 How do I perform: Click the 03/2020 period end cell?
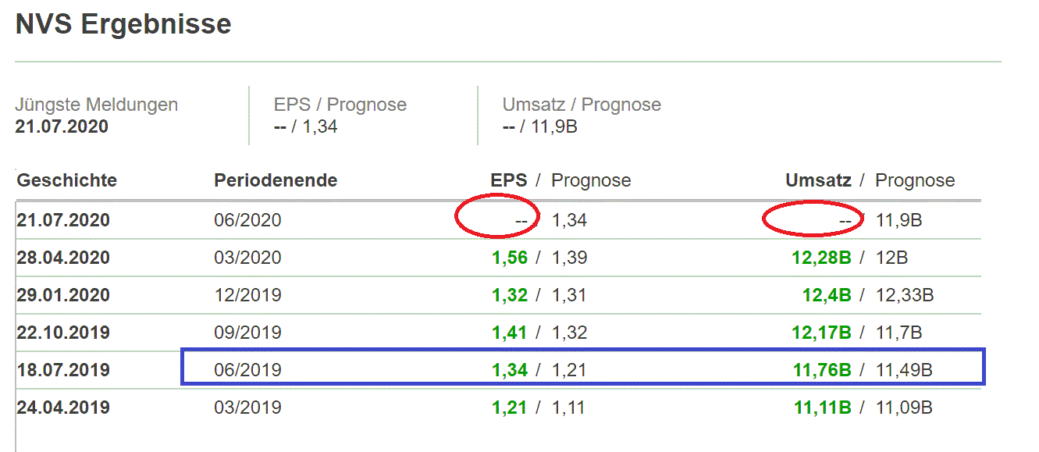[x=247, y=258]
